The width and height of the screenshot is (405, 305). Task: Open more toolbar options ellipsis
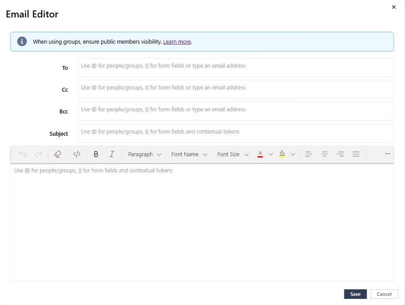pyautogui.click(x=388, y=154)
